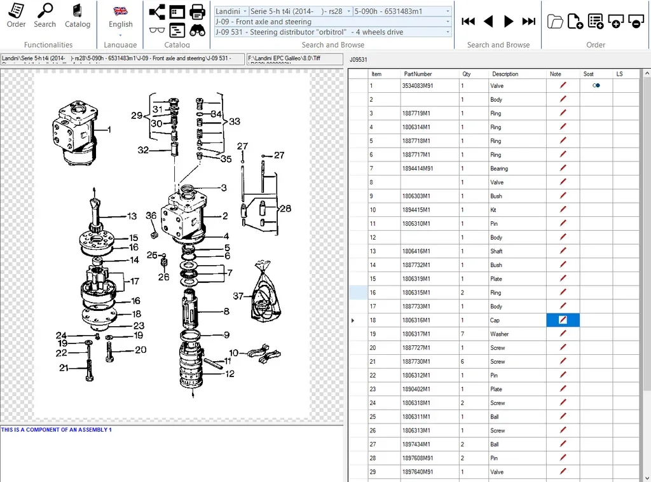Click the tree structure icon

156,11
